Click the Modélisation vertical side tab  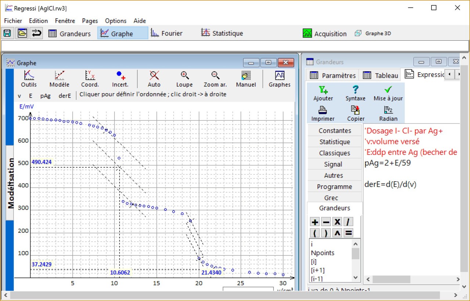tap(10, 183)
